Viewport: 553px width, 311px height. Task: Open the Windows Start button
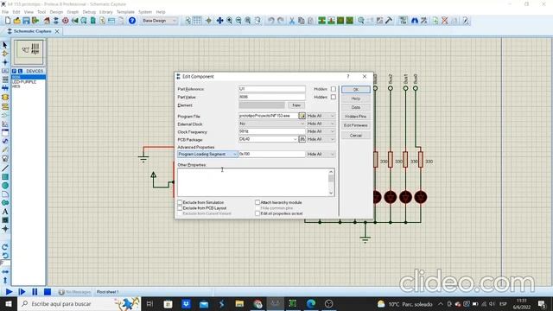click(8, 303)
